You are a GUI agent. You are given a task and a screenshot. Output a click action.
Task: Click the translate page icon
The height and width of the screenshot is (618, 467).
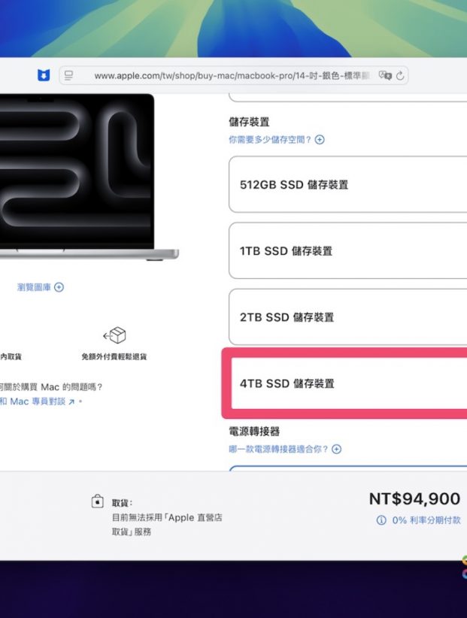[x=385, y=75]
